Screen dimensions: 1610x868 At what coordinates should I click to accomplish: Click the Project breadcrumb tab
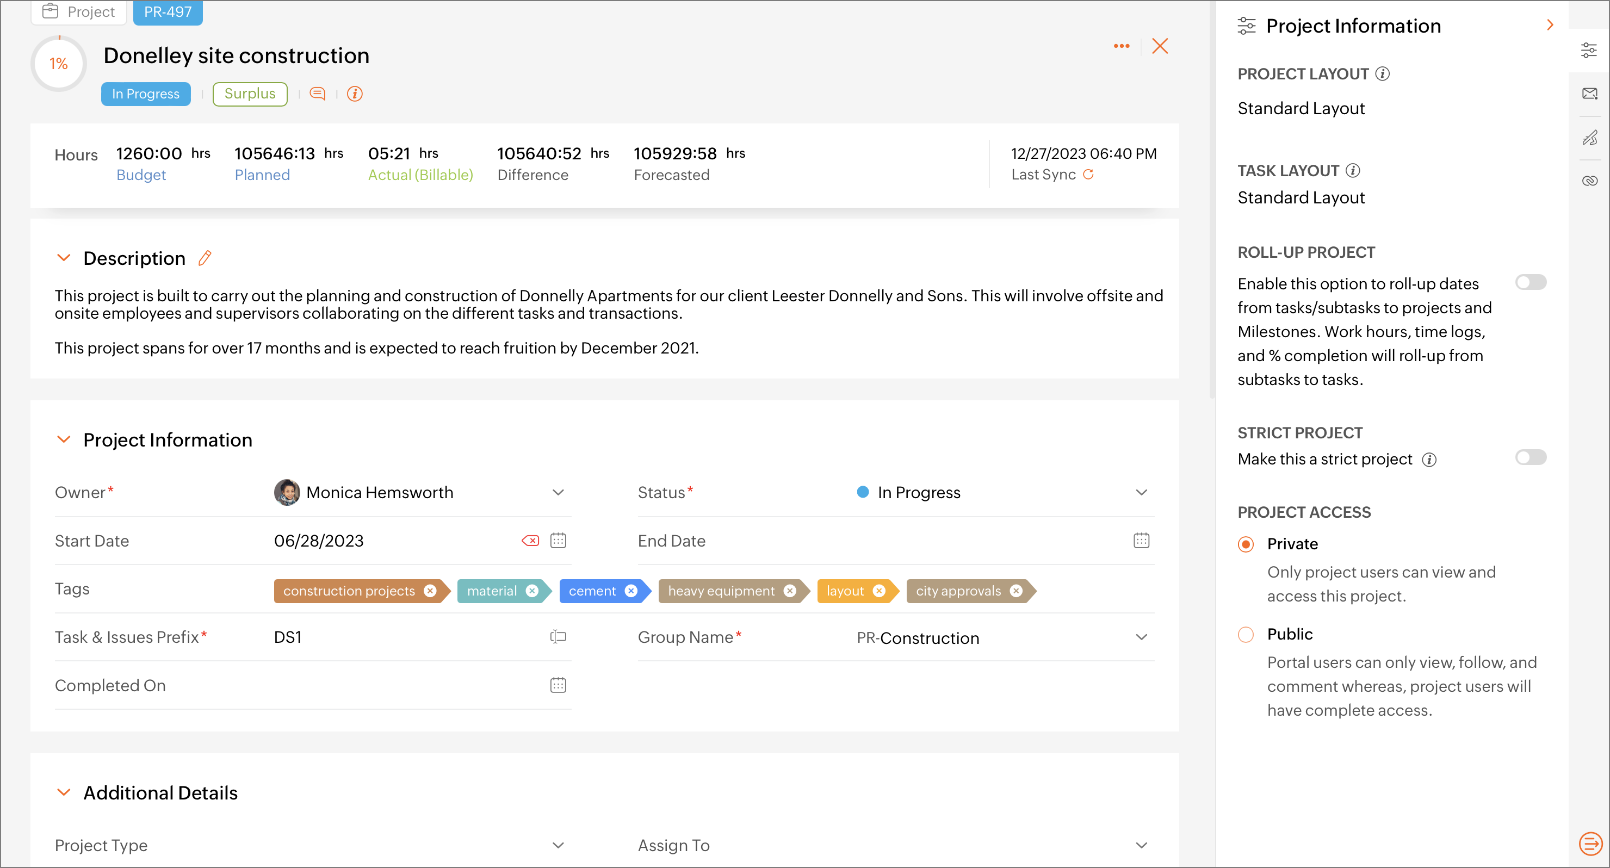[79, 12]
